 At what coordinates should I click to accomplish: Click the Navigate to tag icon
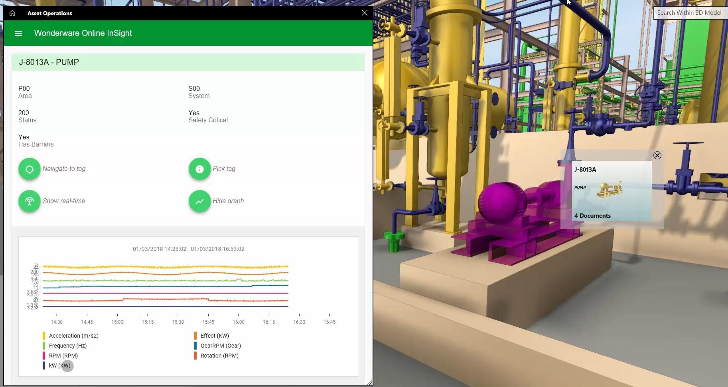[x=30, y=169]
